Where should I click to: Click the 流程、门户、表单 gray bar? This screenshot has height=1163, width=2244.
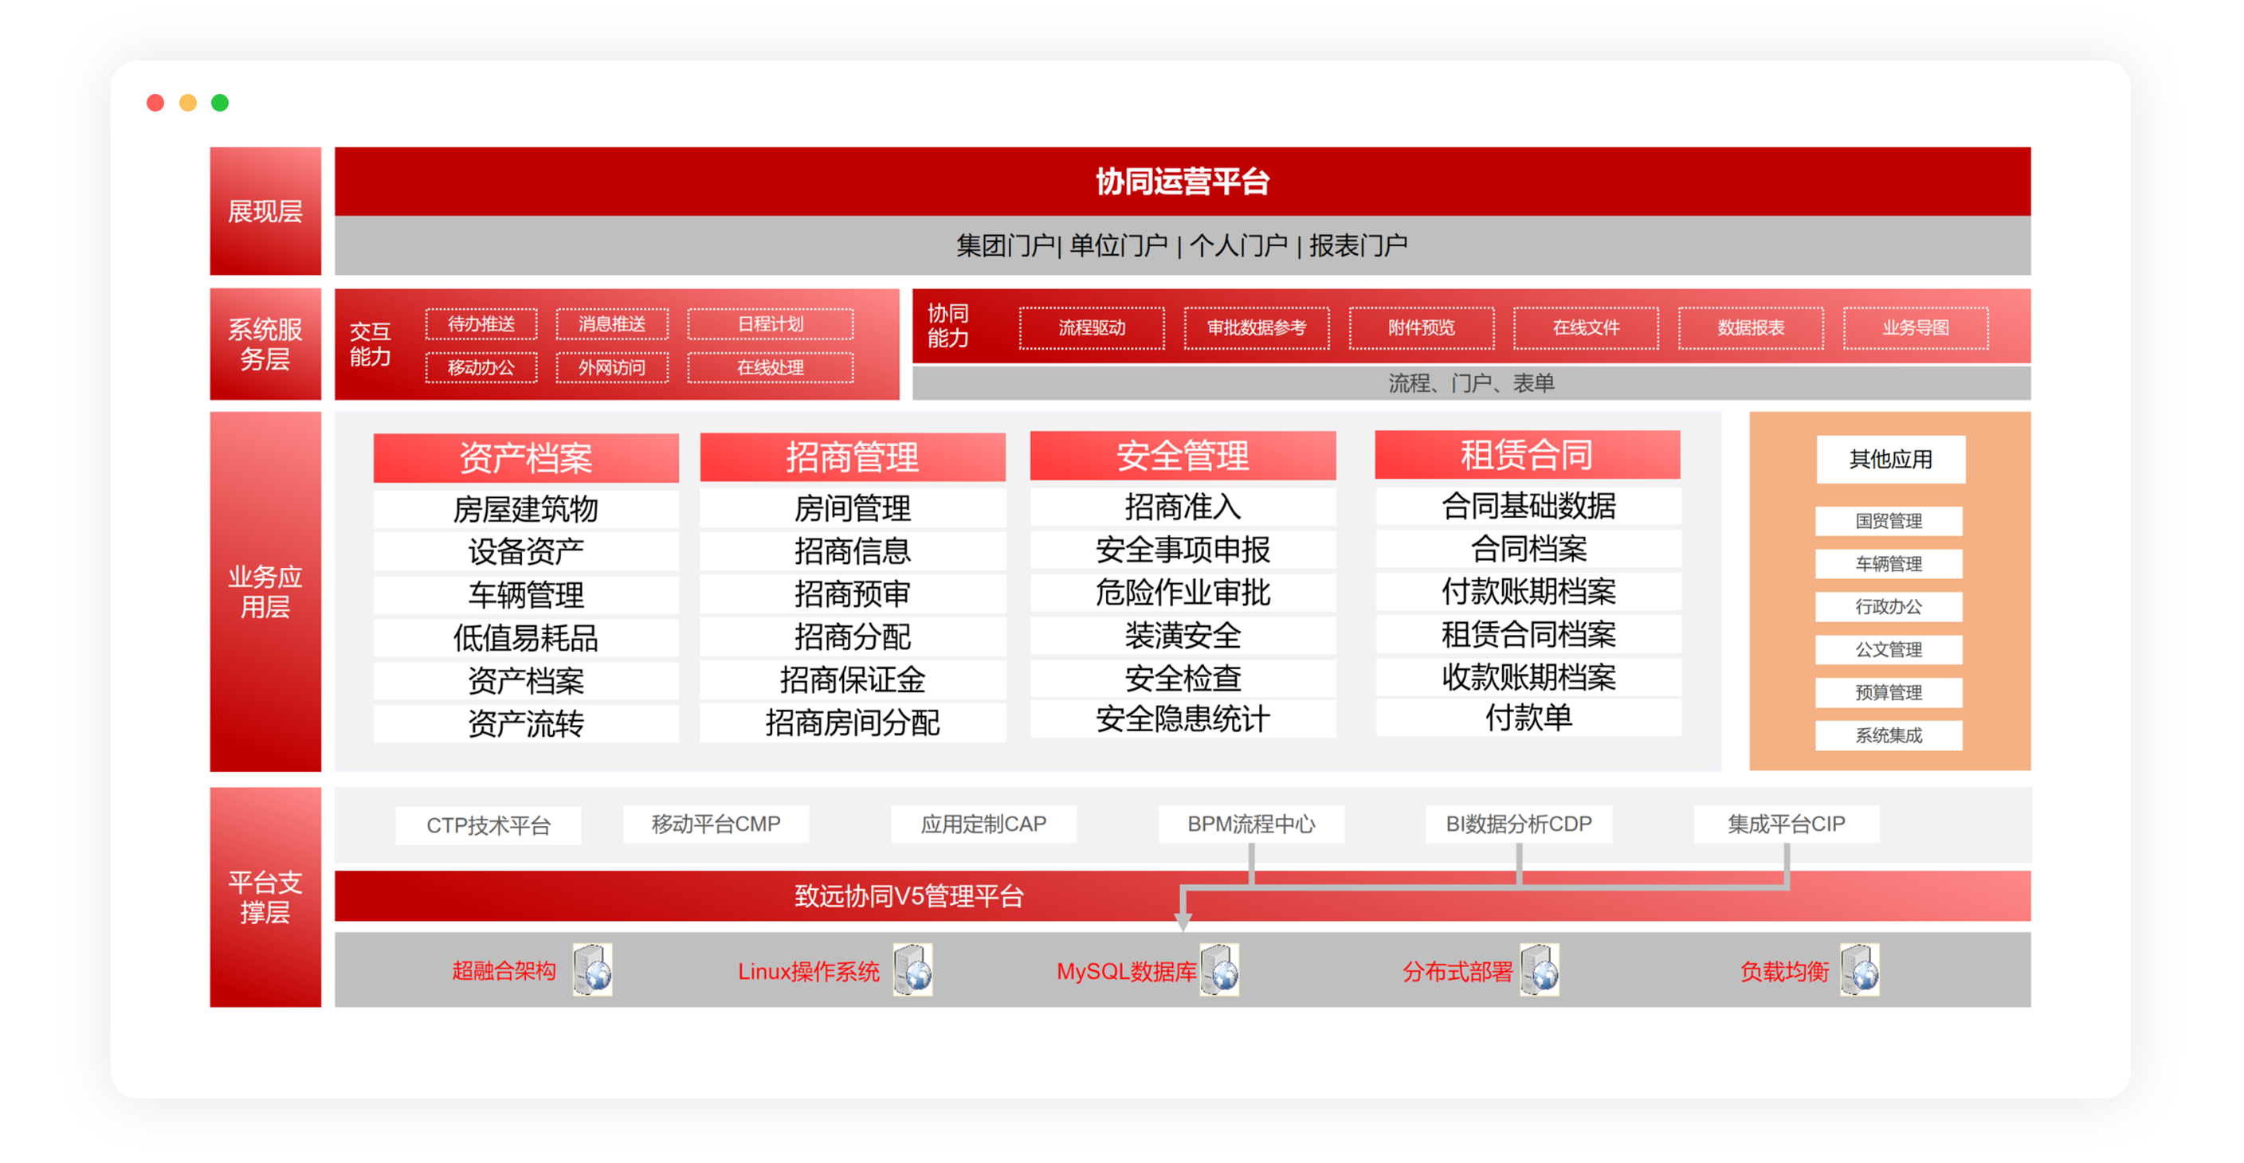(1471, 383)
